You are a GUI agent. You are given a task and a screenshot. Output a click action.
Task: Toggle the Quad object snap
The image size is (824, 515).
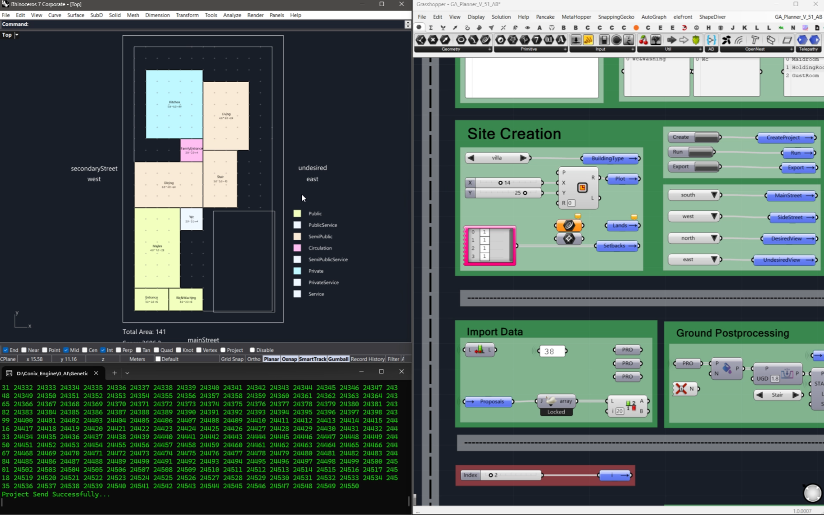pos(157,350)
